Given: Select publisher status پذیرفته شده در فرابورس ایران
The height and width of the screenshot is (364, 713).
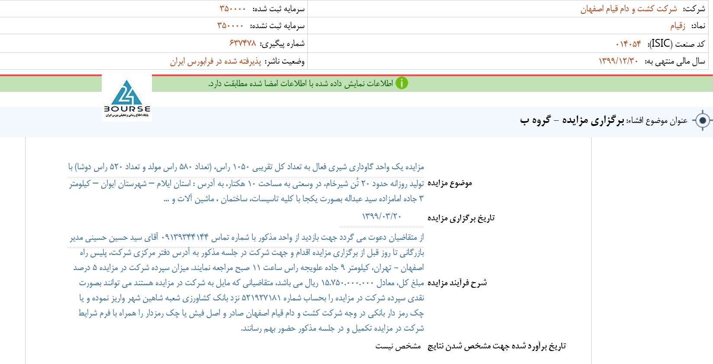Looking at the screenshot, I should coord(216,61).
